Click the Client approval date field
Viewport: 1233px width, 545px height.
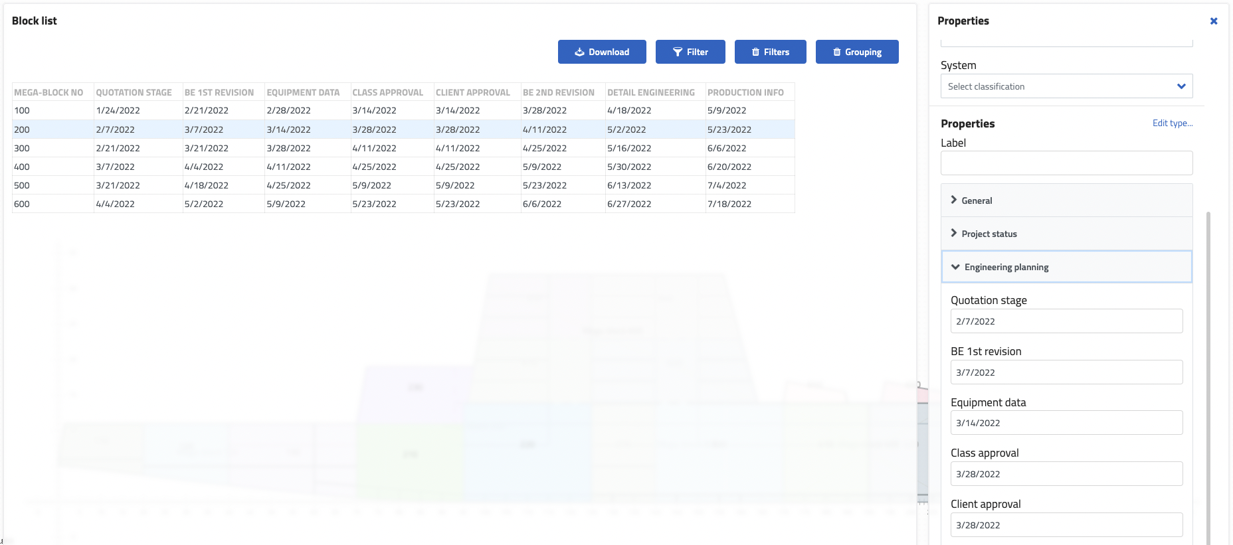[1066, 525]
